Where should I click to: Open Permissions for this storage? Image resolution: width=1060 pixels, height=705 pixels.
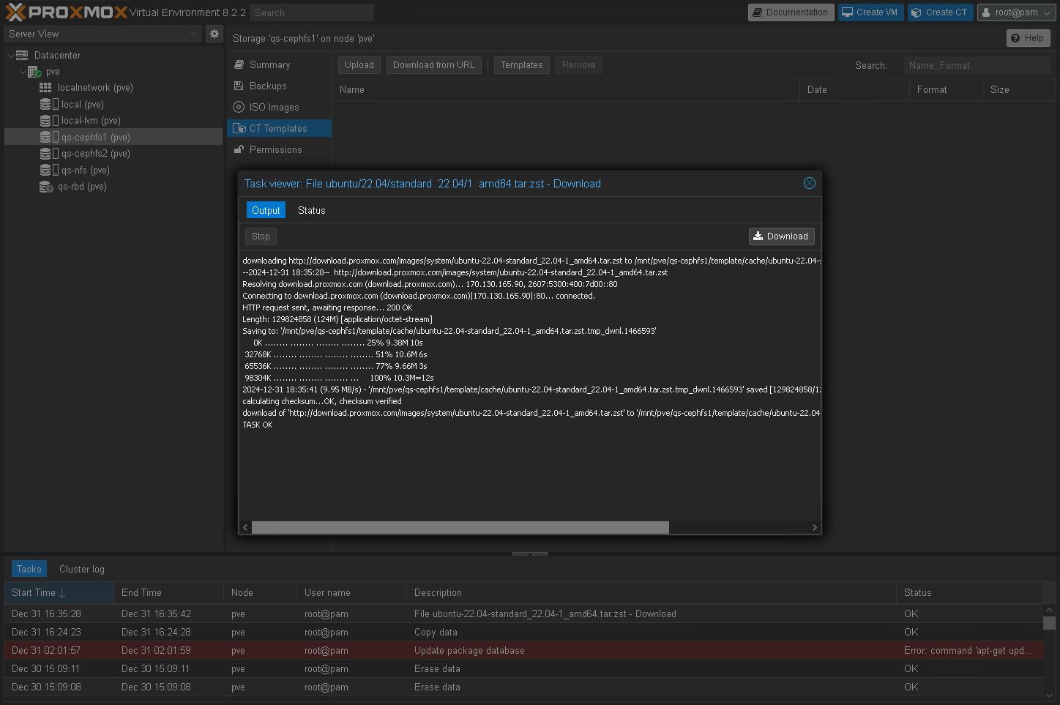tap(275, 150)
